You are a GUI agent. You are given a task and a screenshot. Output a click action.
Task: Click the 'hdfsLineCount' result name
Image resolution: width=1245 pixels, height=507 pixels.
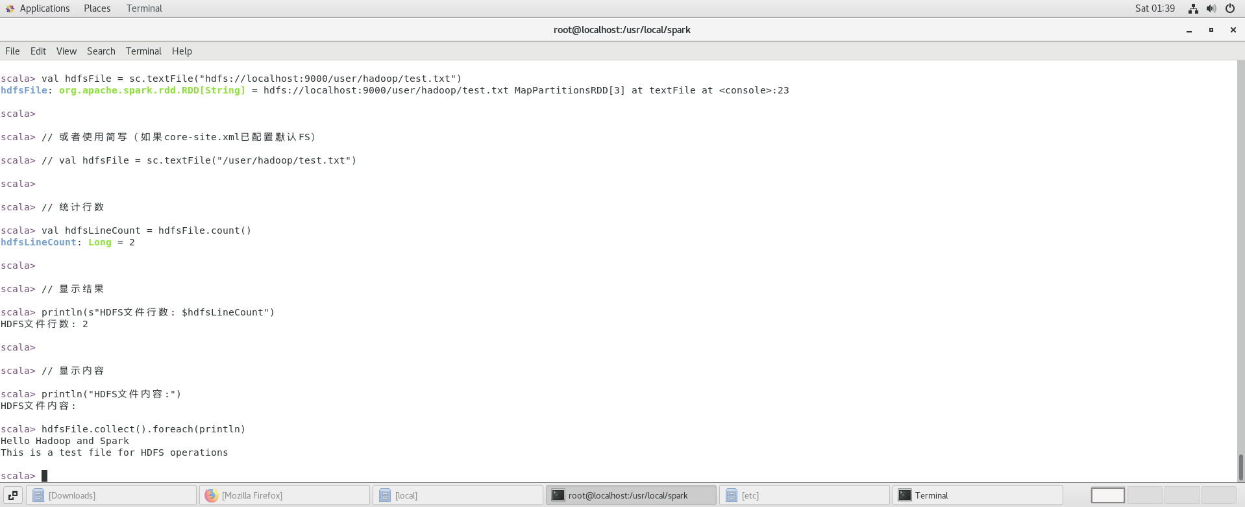click(x=38, y=242)
